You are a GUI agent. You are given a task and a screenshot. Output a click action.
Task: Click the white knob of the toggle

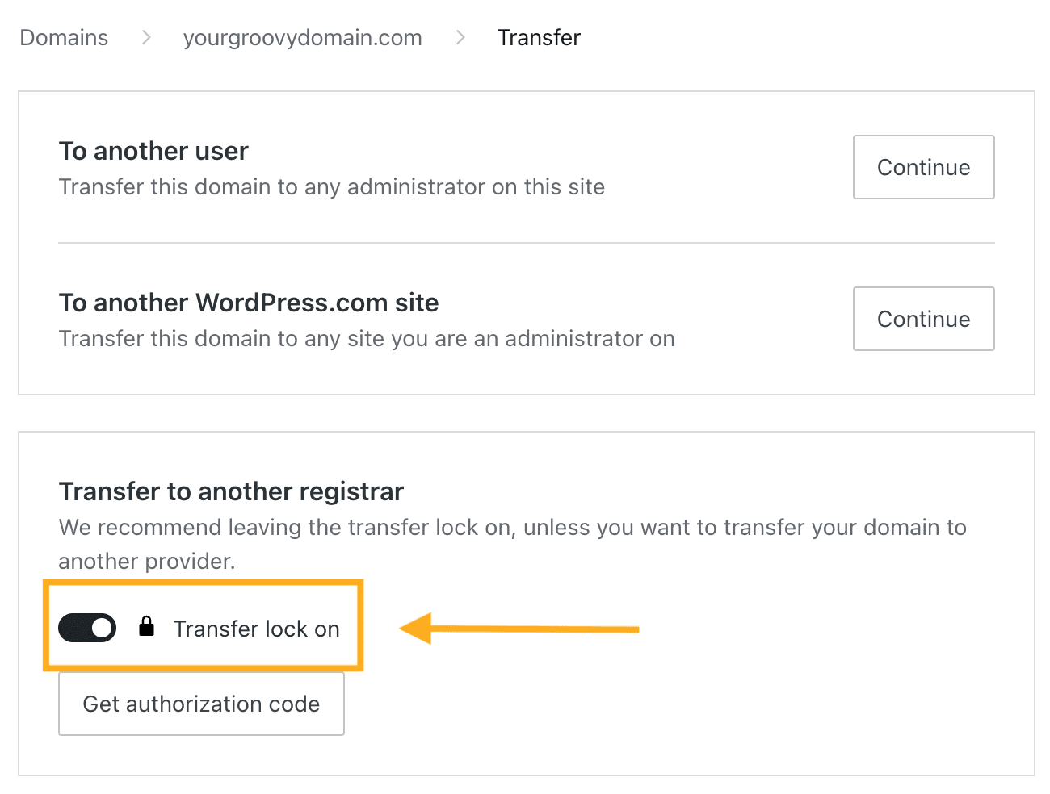coord(100,627)
